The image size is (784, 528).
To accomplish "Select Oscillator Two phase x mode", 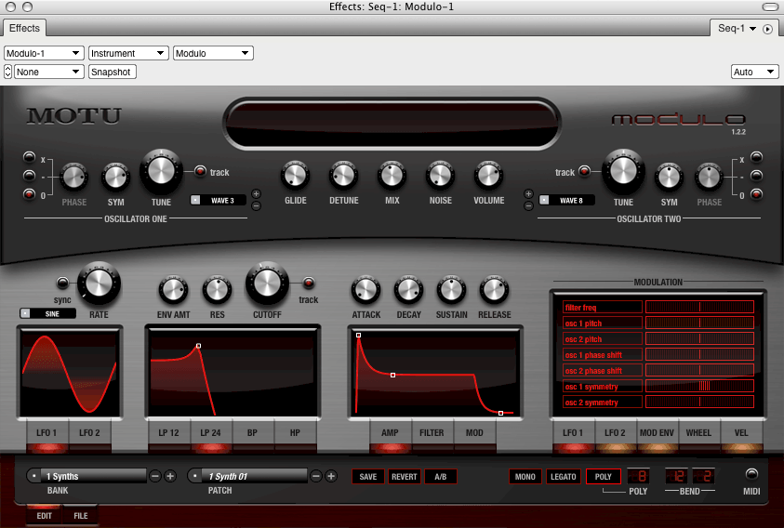I will (756, 157).
